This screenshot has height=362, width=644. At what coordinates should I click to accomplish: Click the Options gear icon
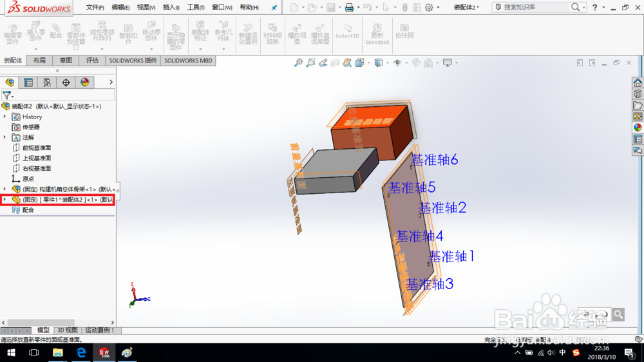[x=429, y=7]
